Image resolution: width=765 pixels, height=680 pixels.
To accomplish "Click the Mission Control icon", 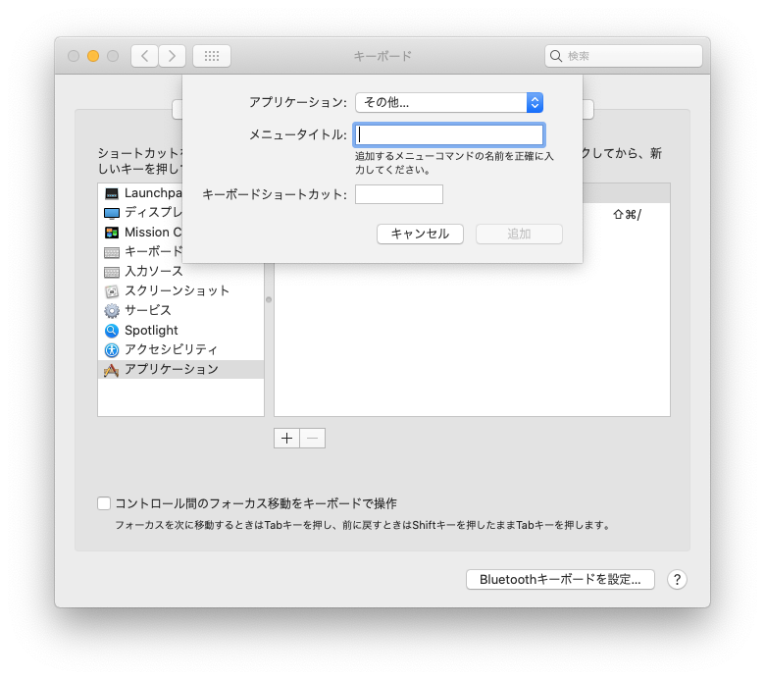I will (112, 233).
